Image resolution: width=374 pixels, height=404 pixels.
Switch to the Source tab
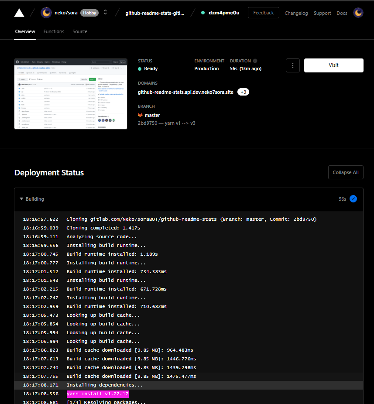click(80, 31)
